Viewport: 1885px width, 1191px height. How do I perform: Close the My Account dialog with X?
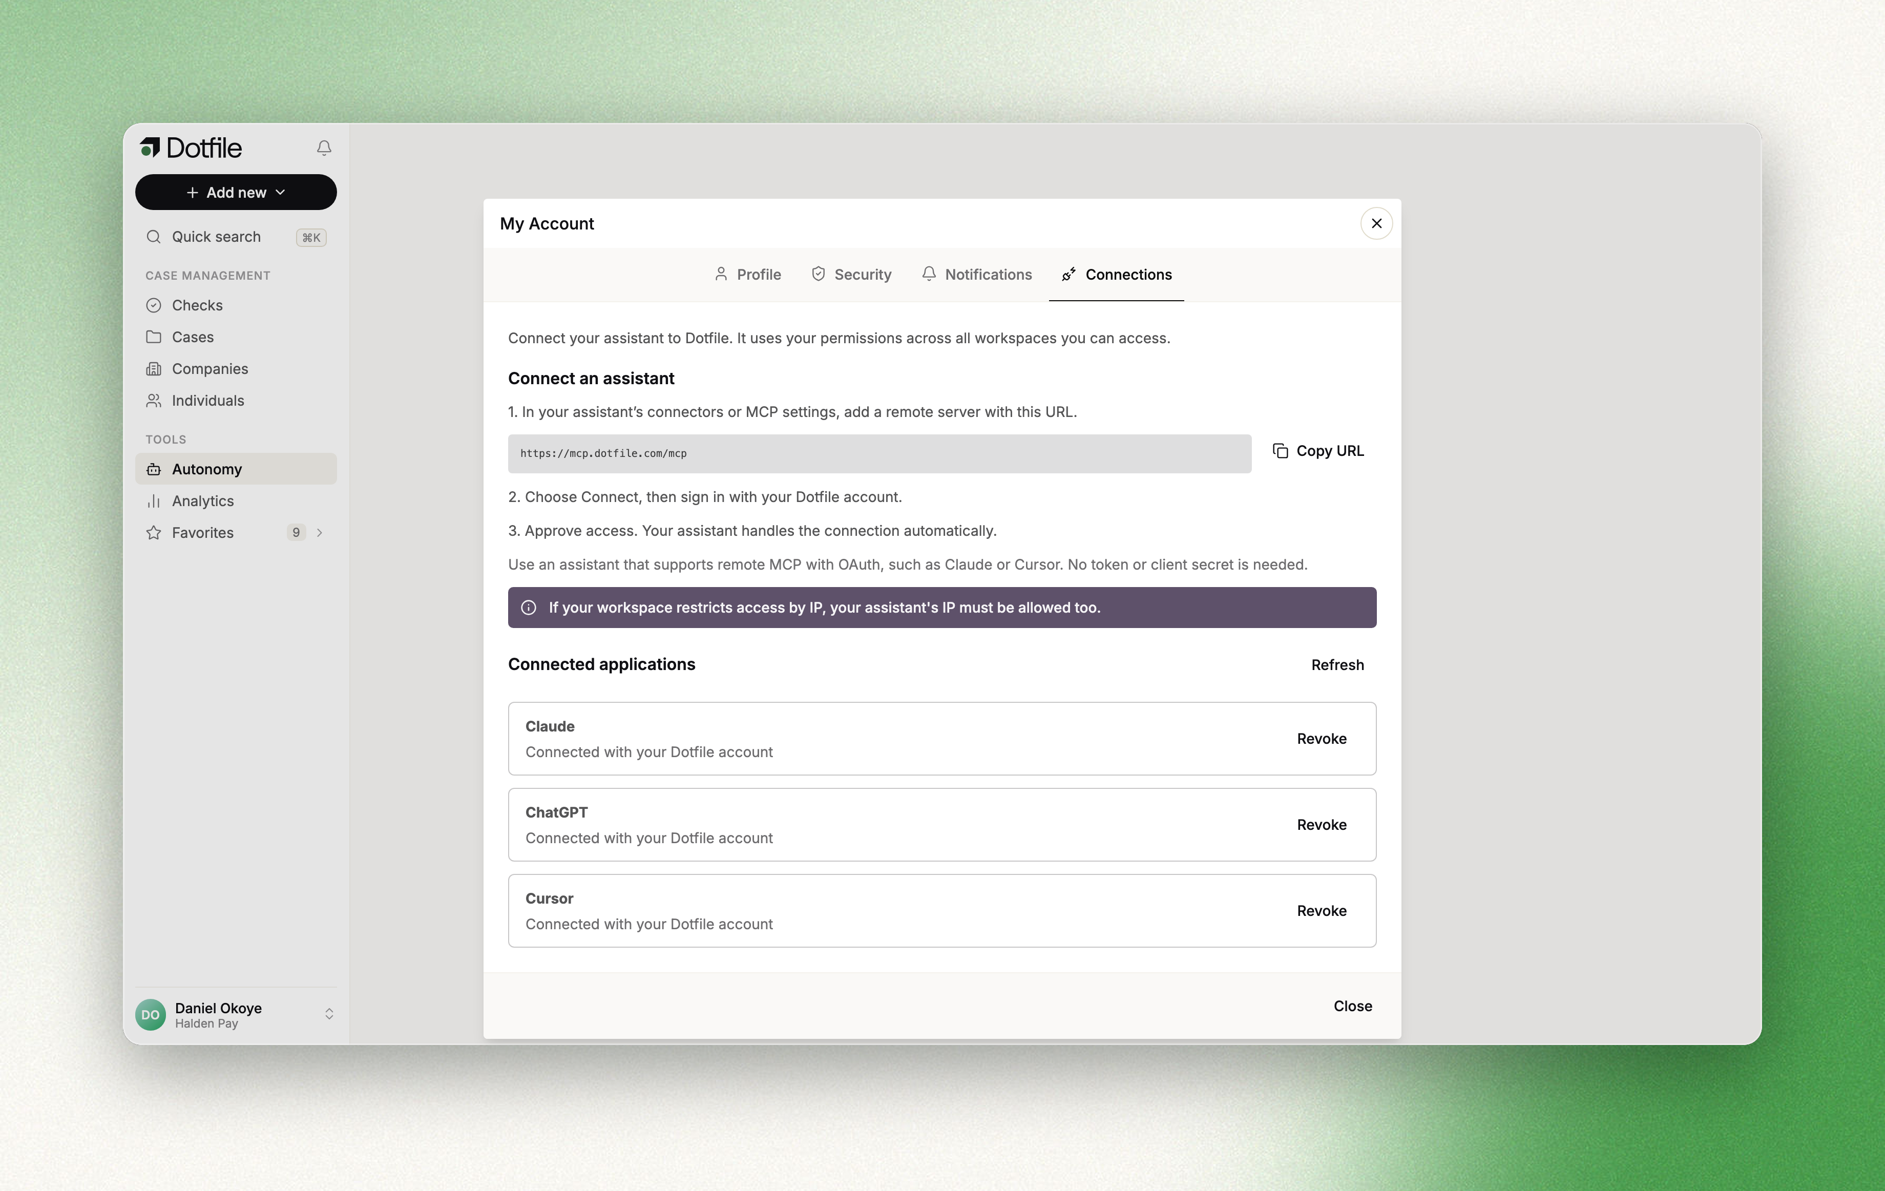[x=1376, y=223]
